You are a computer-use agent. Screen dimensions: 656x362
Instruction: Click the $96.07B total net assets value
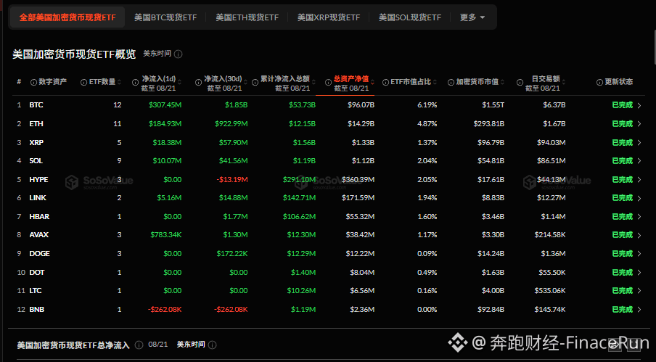[361, 105]
